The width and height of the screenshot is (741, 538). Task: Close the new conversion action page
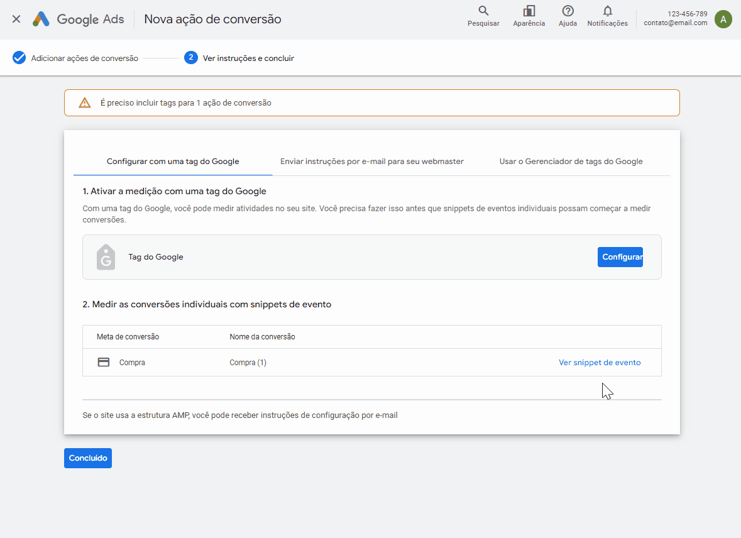[16, 19]
